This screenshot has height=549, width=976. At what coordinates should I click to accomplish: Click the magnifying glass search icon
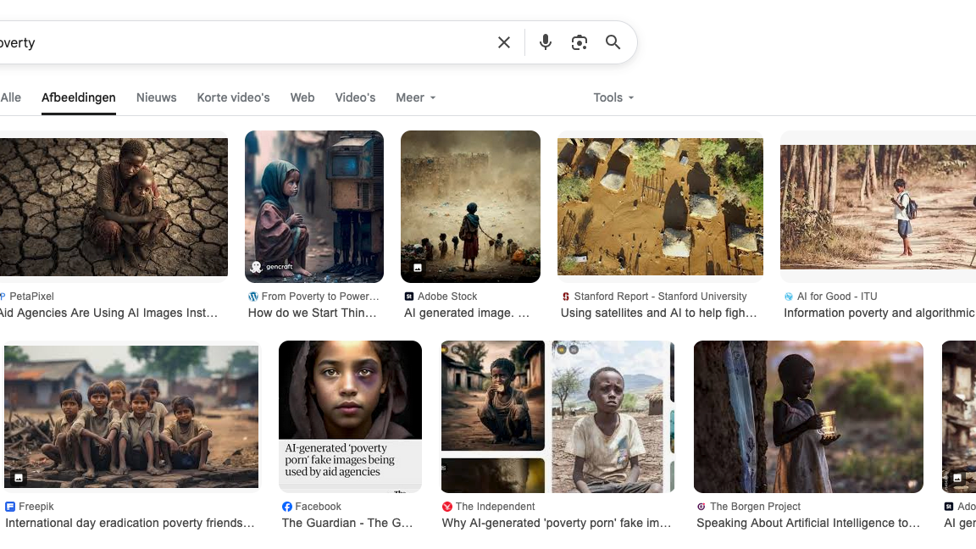click(613, 42)
